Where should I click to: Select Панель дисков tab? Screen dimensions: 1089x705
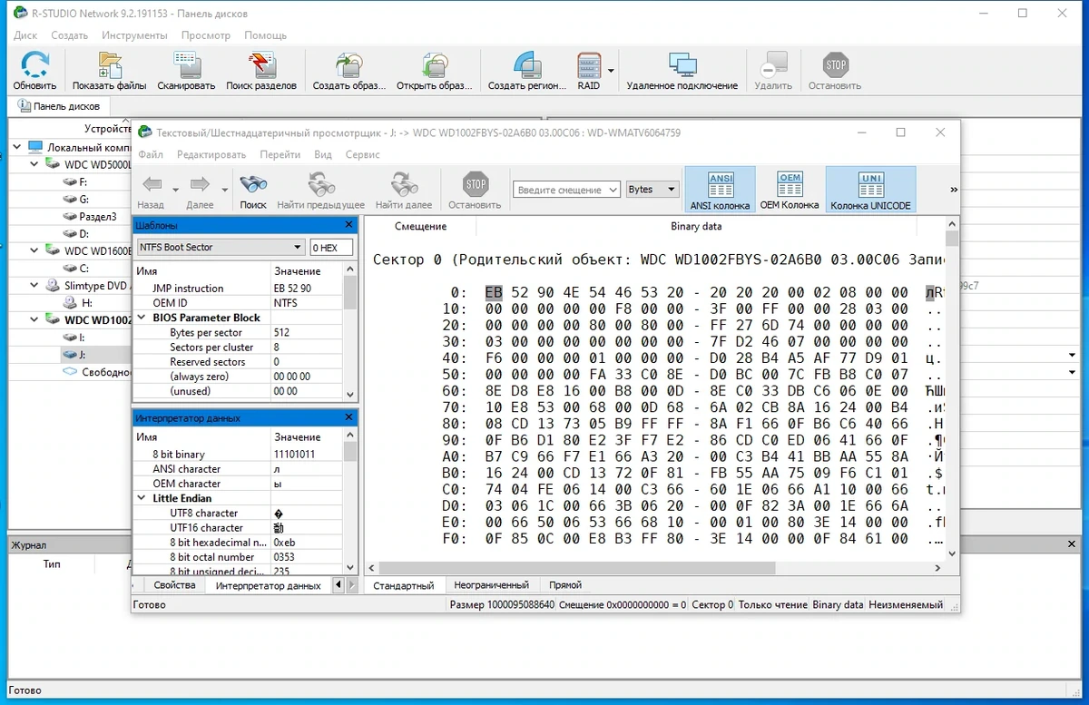pos(58,106)
